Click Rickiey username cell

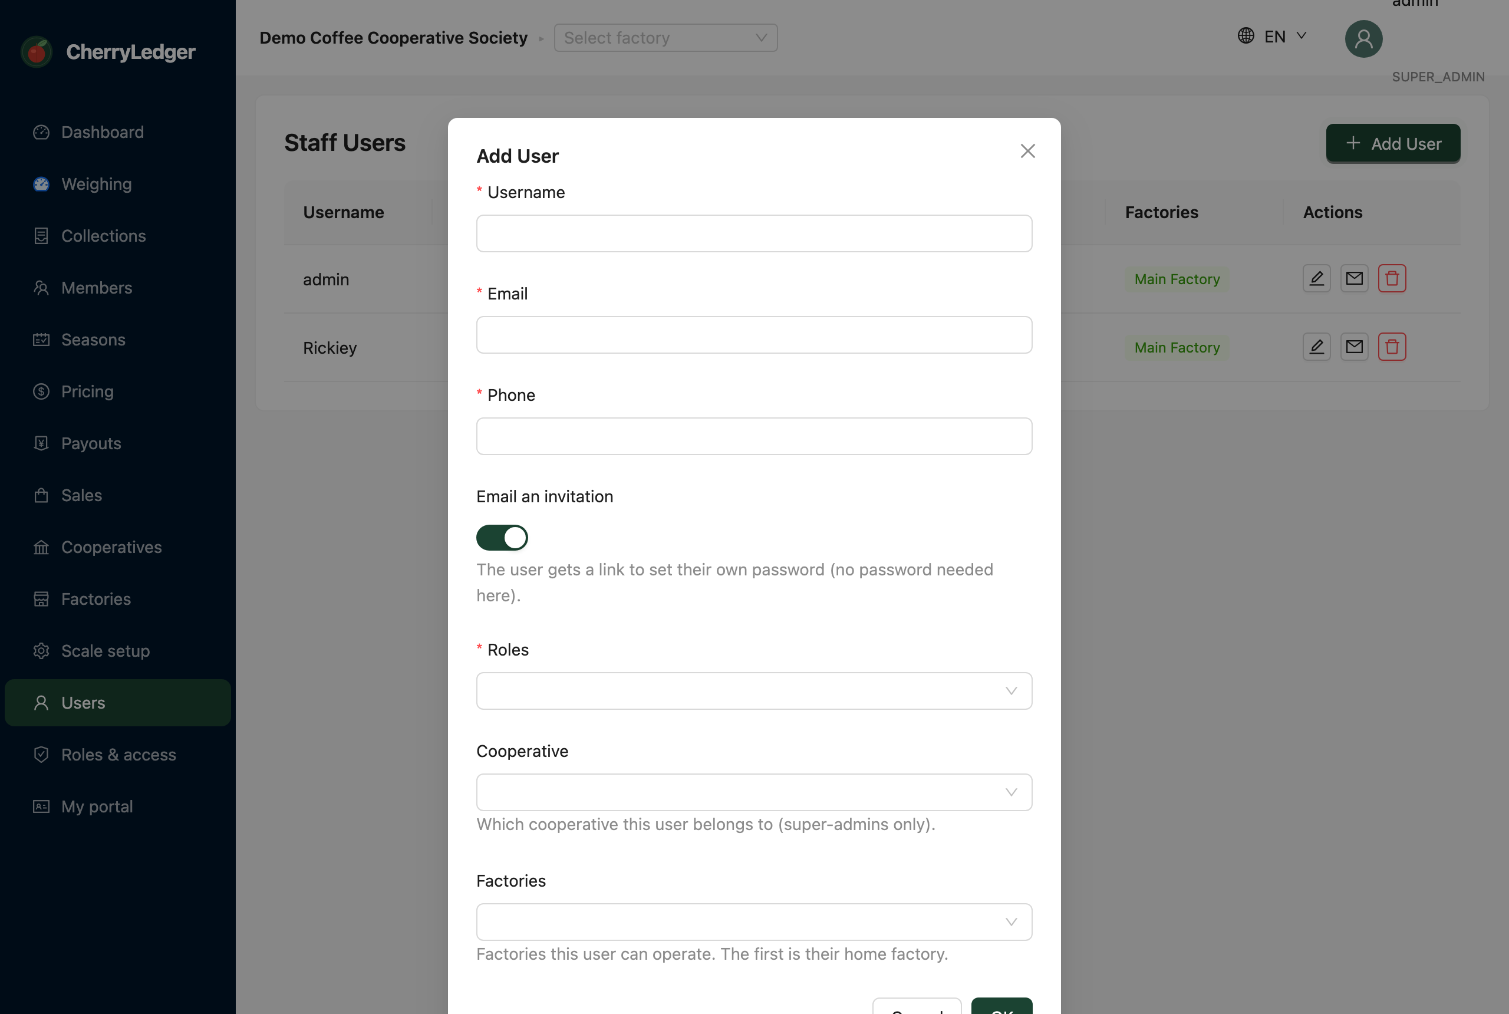330,348
